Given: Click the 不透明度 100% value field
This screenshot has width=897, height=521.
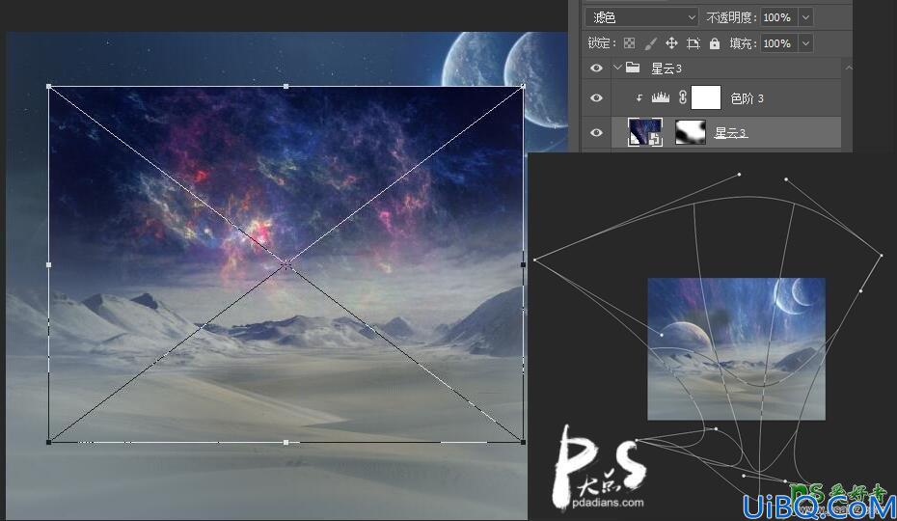Looking at the screenshot, I should 778,17.
